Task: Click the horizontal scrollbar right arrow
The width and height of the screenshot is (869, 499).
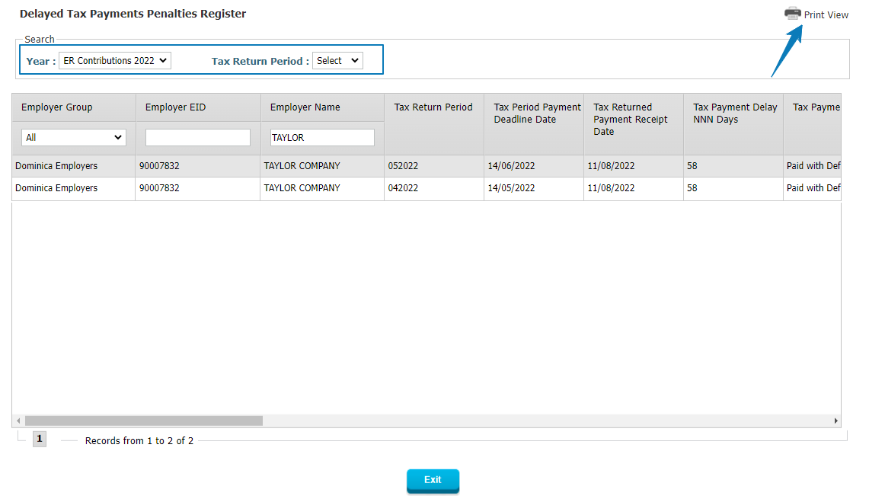Action: 835,421
